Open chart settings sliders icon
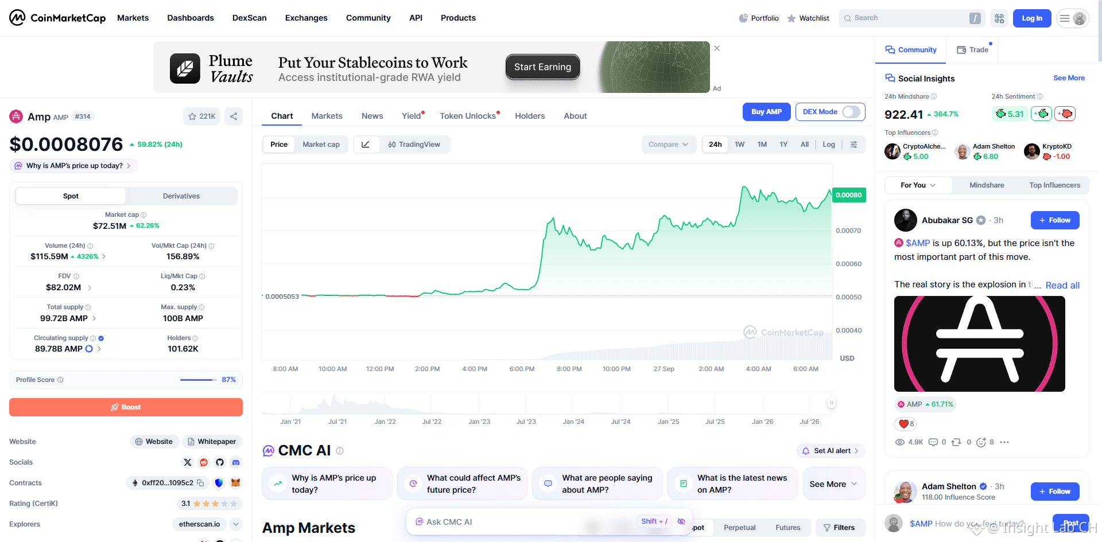Image resolution: width=1102 pixels, height=542 pixels. tap(853, 145)
